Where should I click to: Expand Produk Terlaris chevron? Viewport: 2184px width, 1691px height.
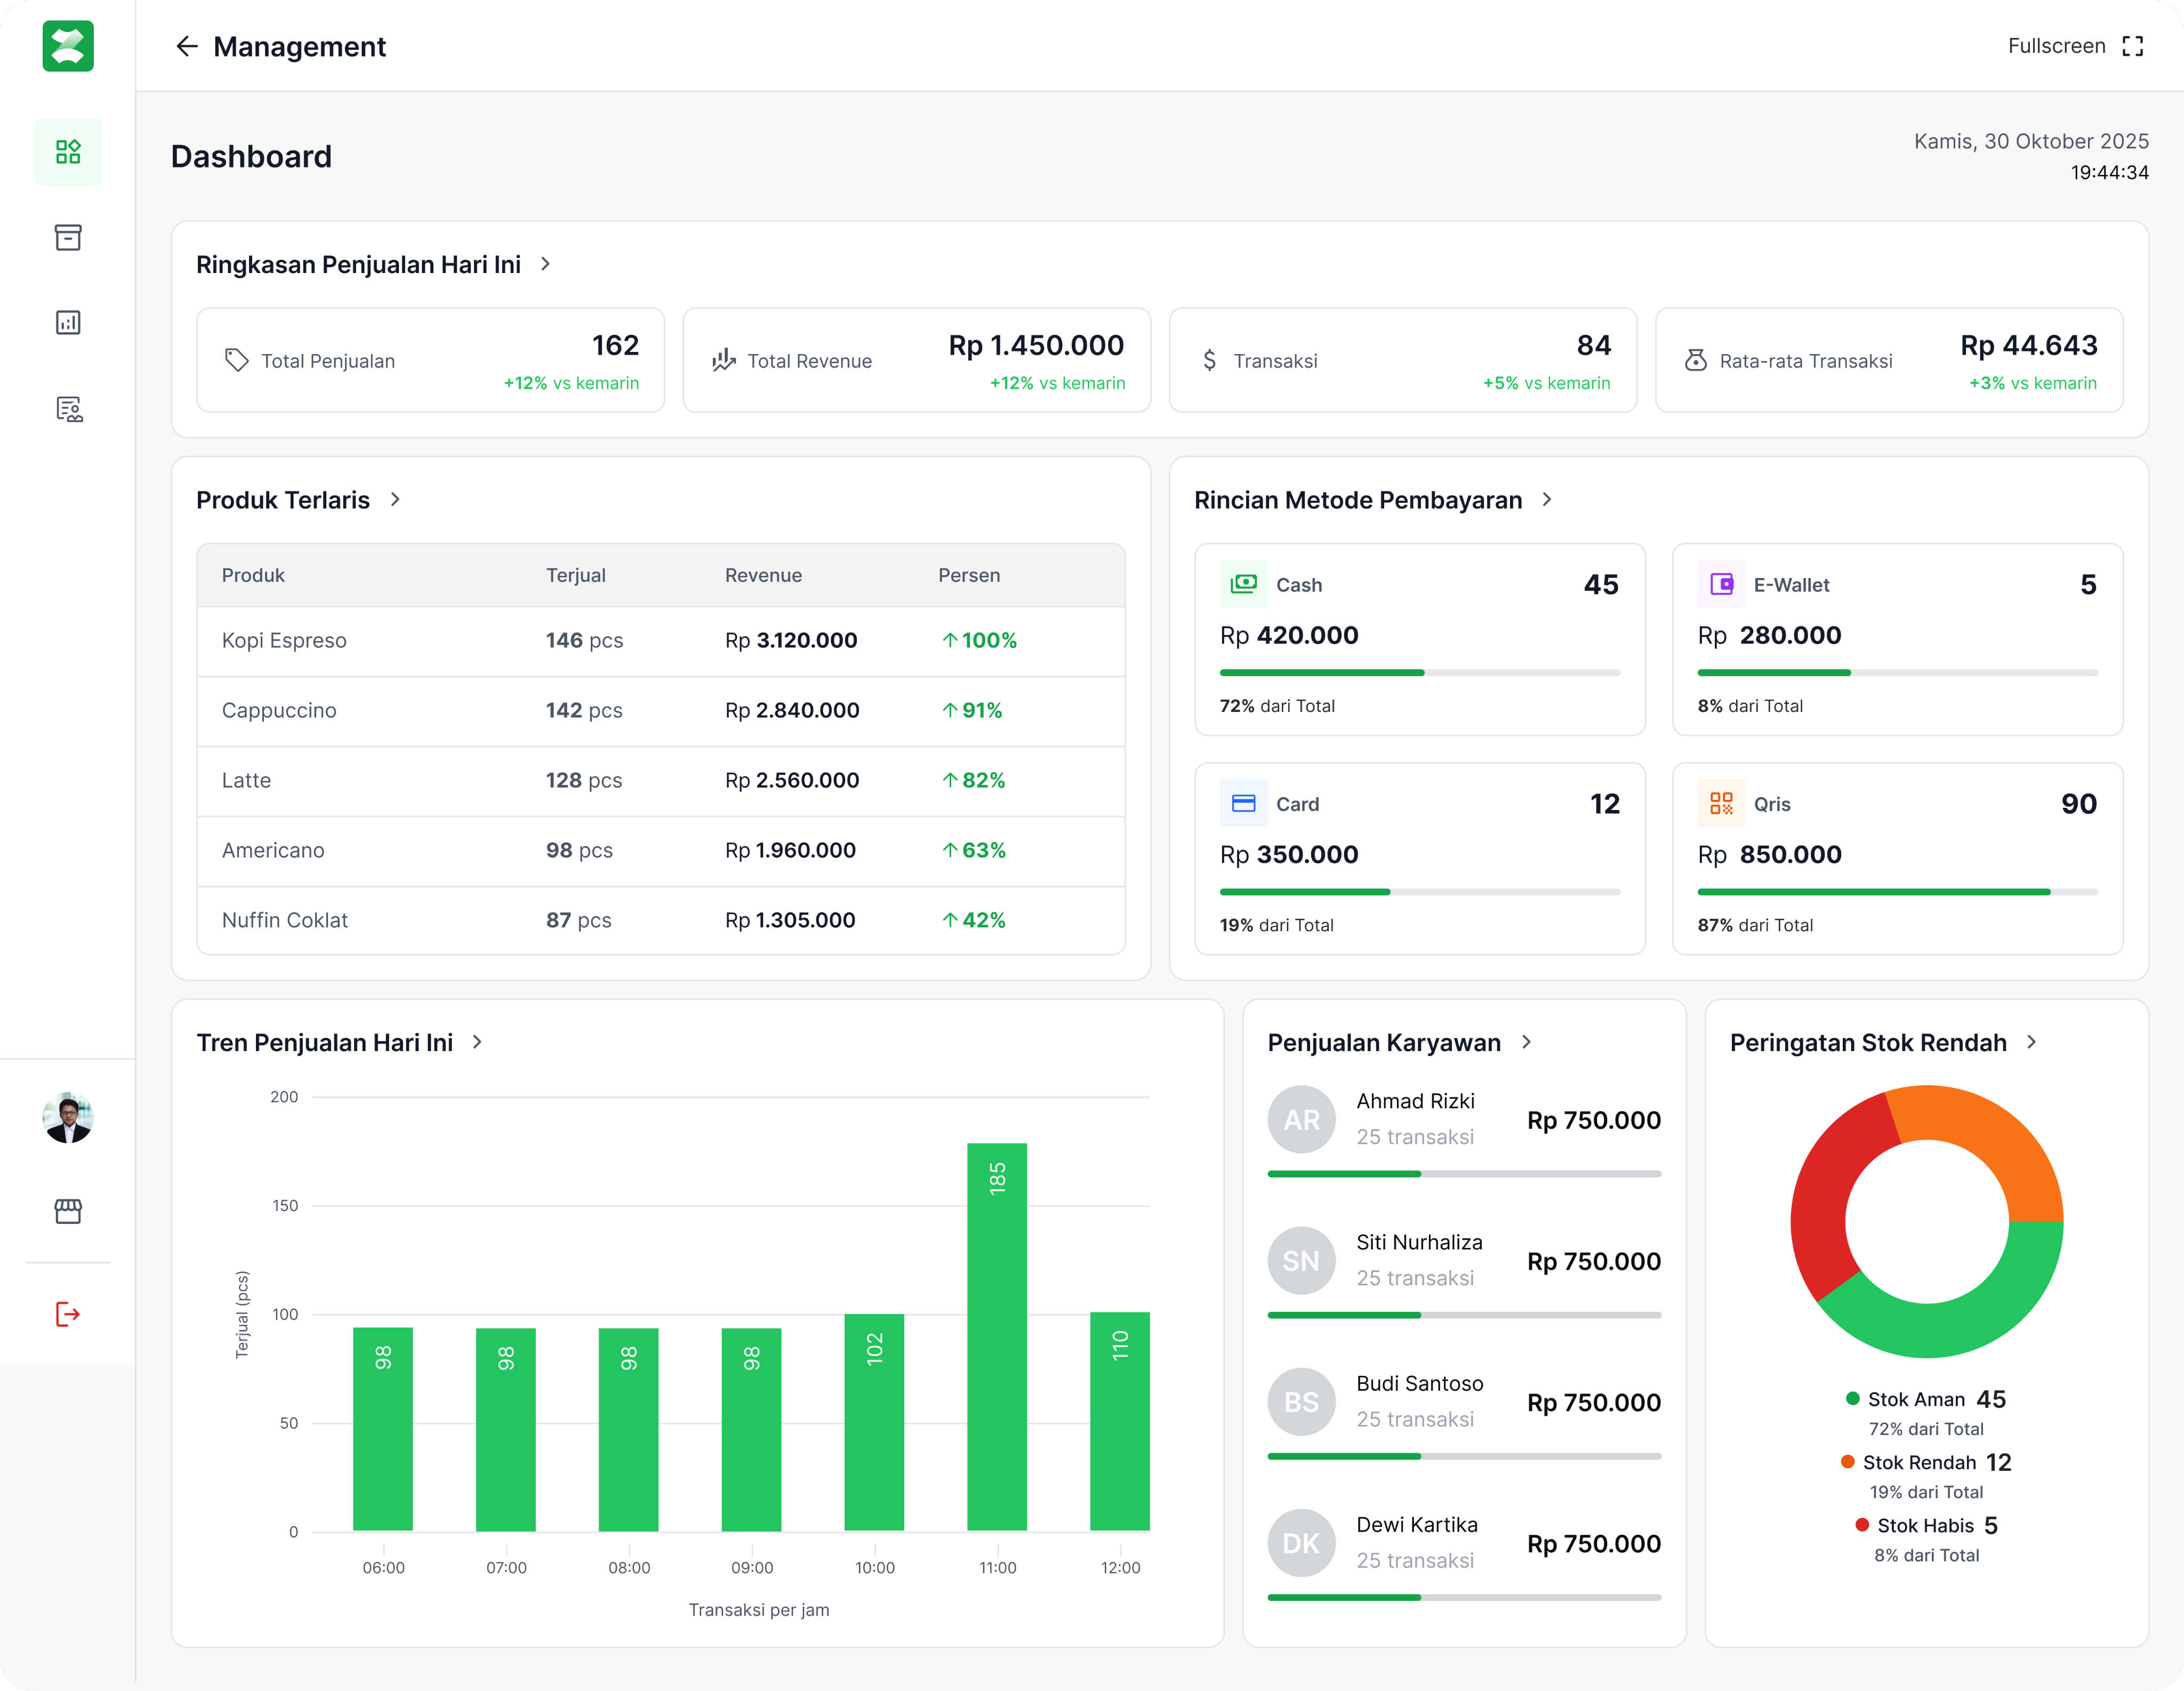coord(395,499)
